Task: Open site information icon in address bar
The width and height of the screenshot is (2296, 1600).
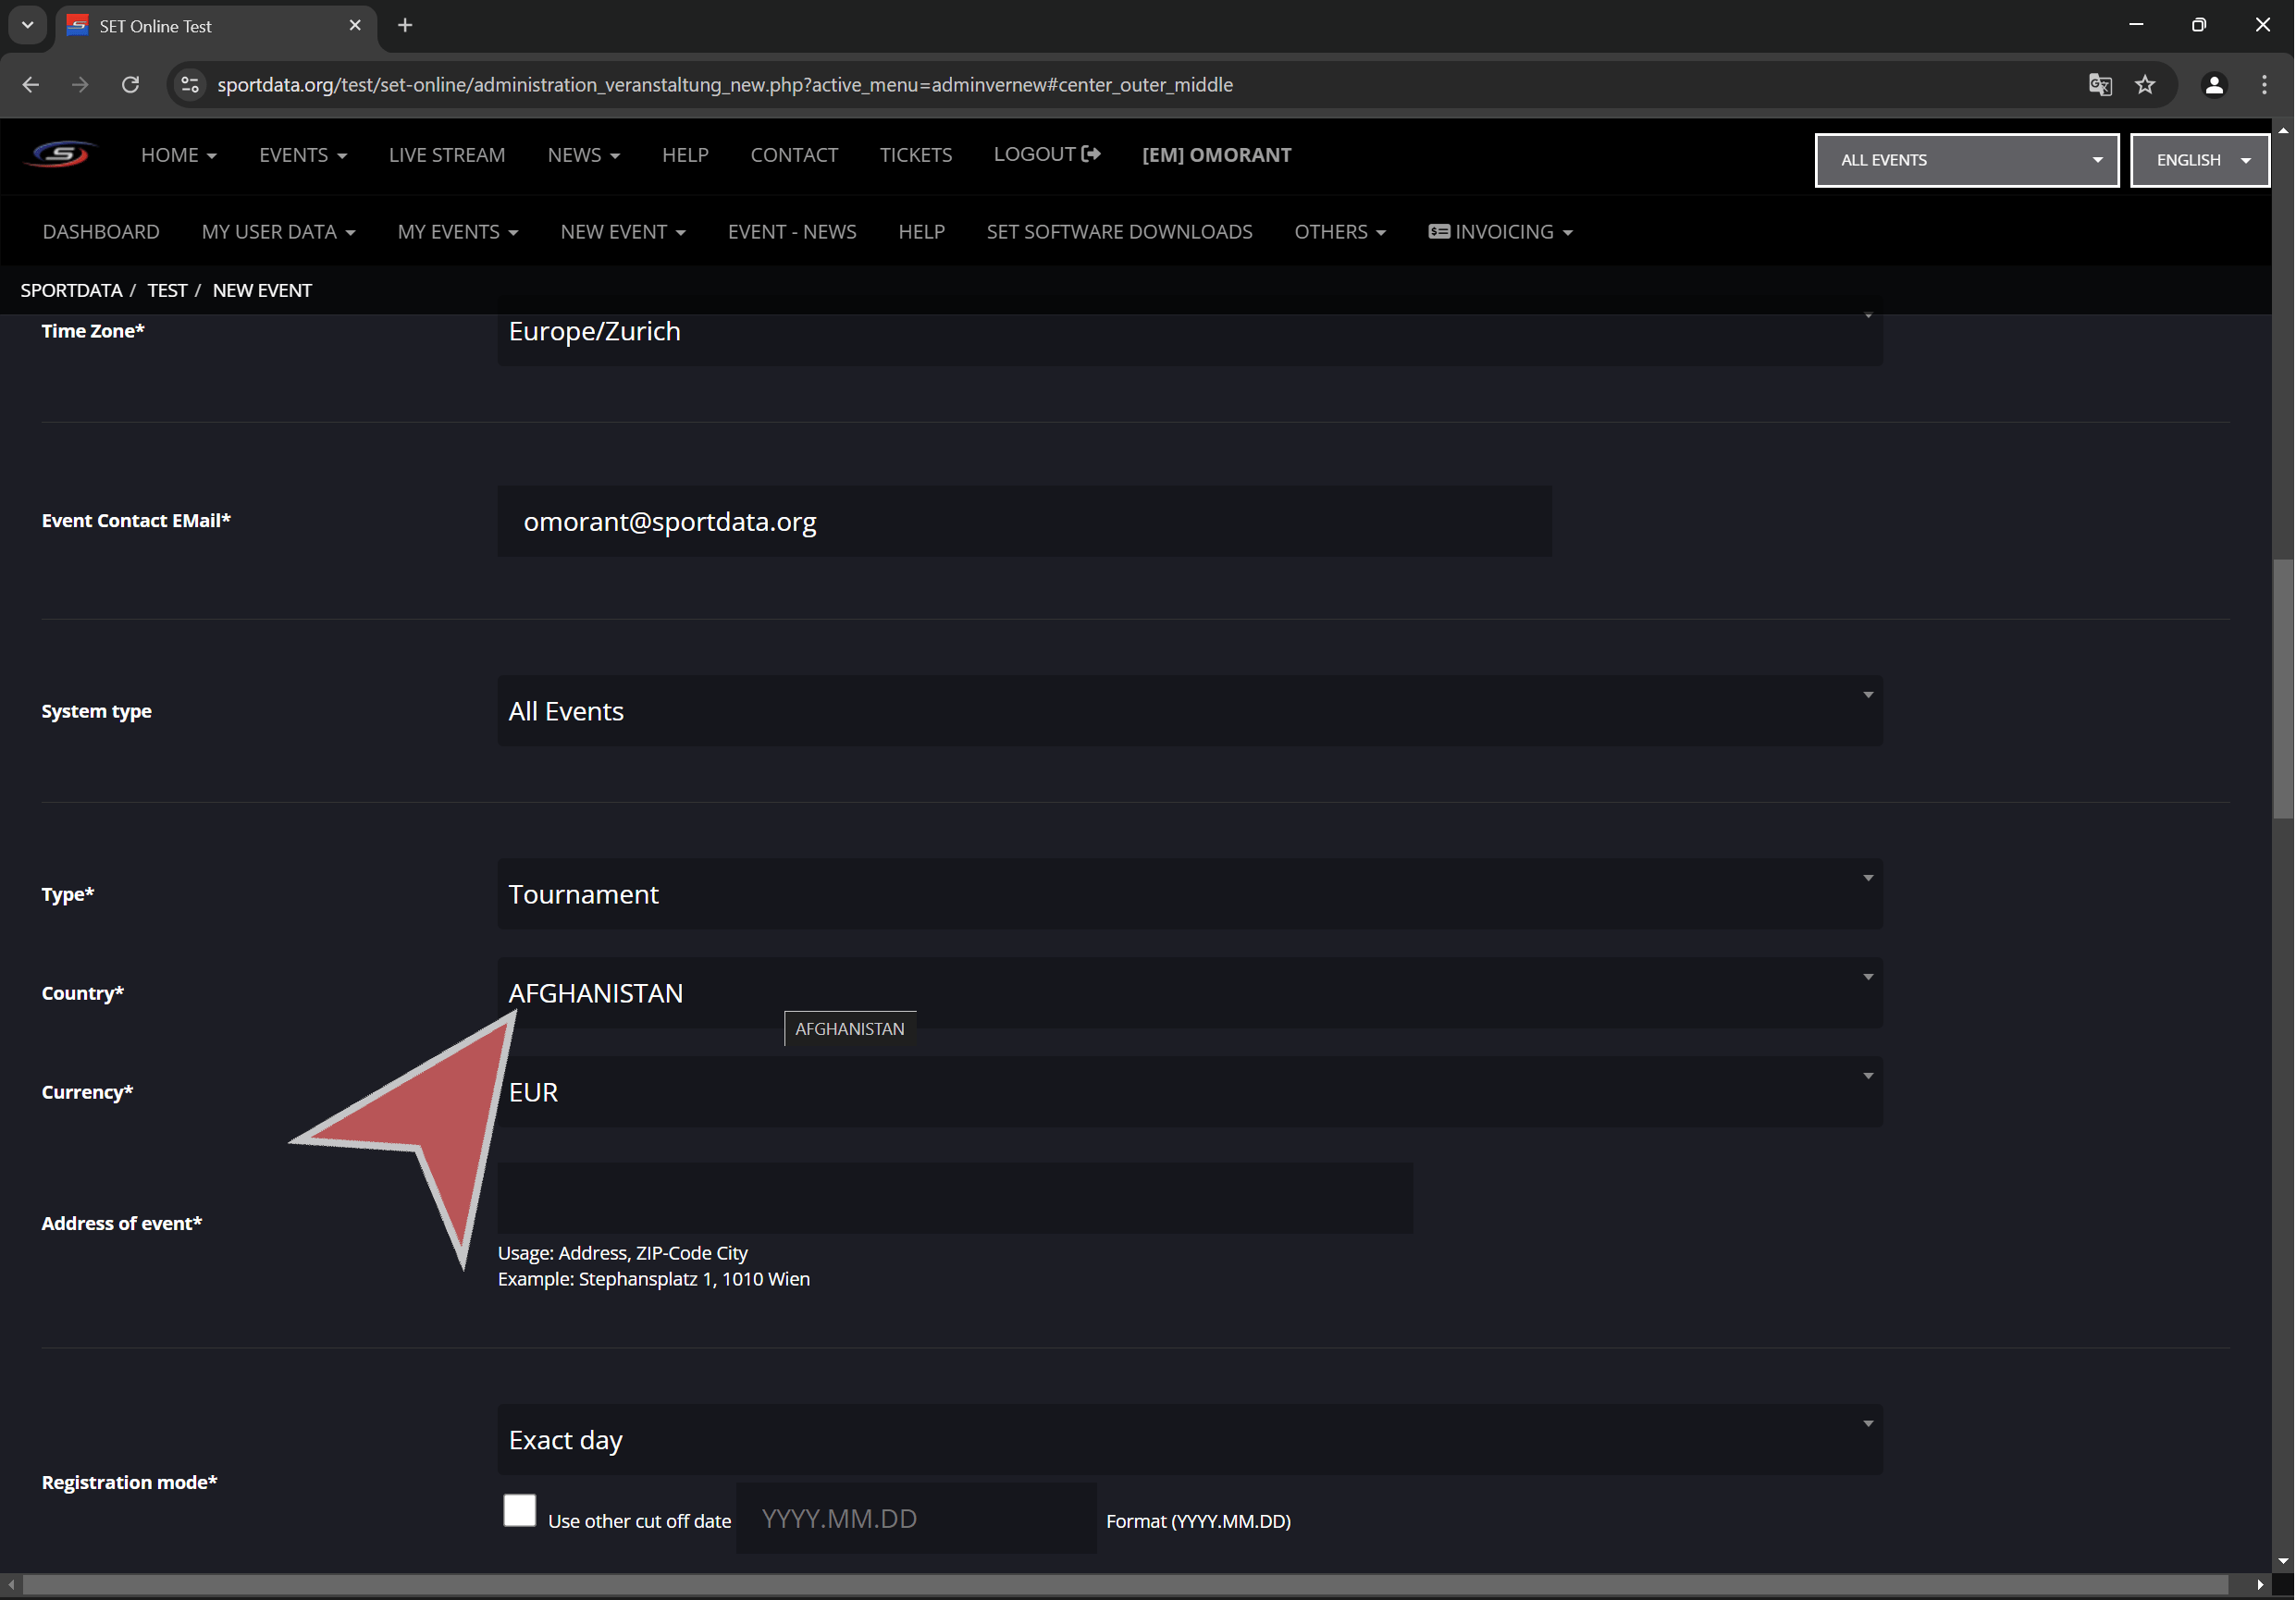Action: click(190, 85)
